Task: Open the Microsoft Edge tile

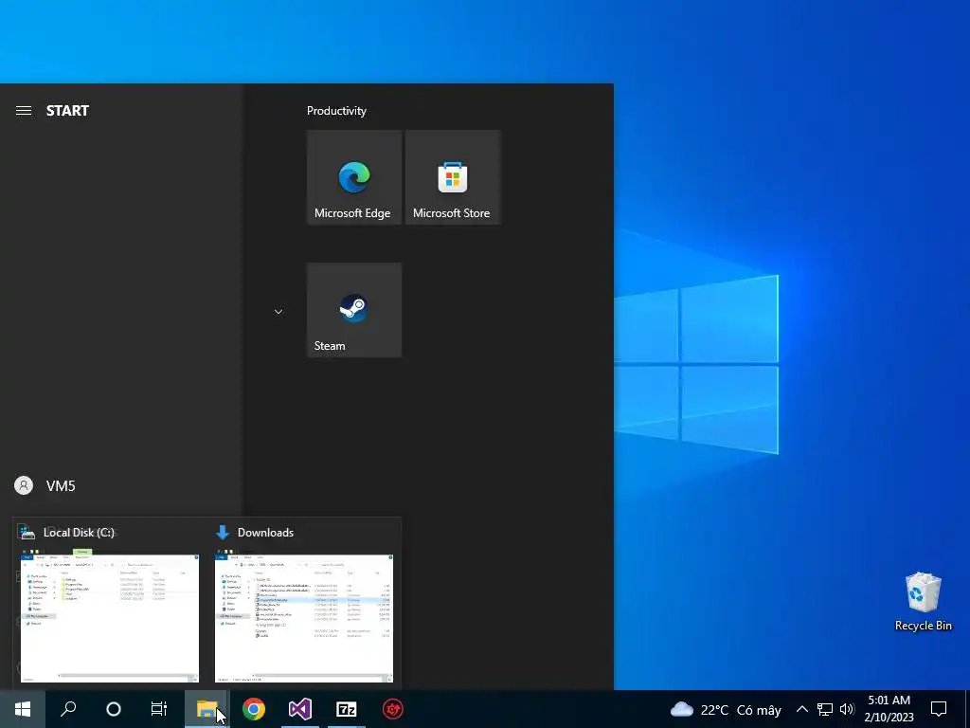Action: 354,177
